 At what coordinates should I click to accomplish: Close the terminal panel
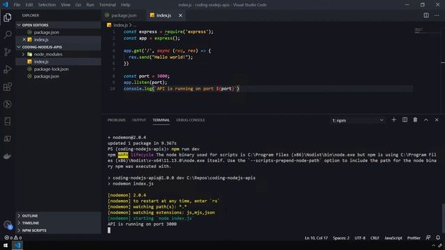pyautogui.click(x=437, y=120)
